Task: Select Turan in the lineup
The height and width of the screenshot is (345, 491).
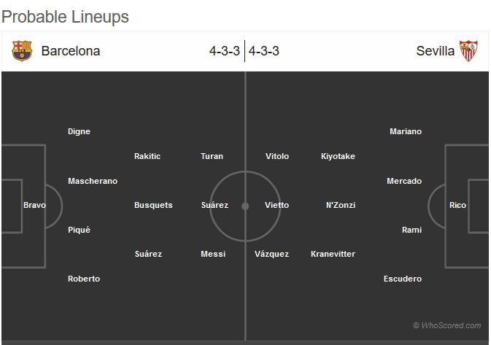Action: [212, 156]
